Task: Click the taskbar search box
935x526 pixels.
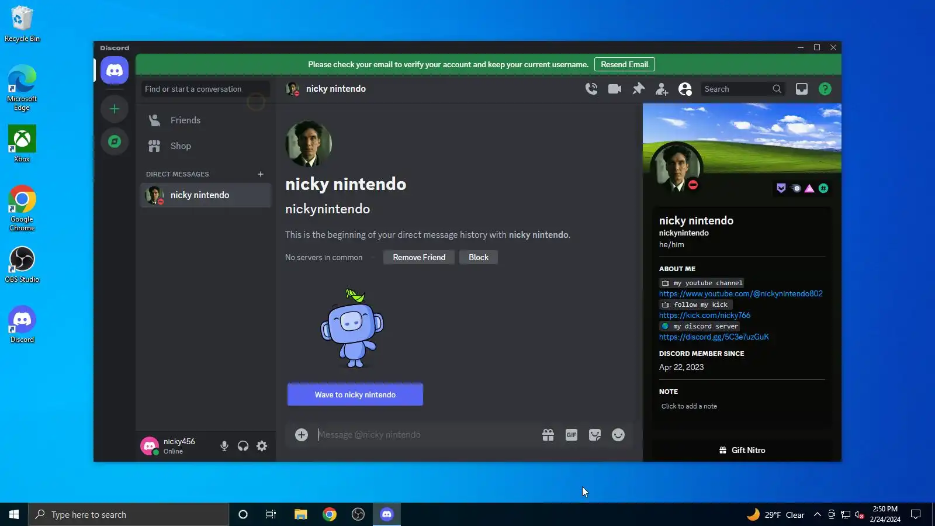Action: [129, 514]
